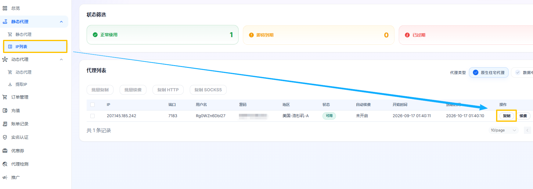Check the box for IP 207.145.185.242
The width and height of the screenshot is (533, 189).
click(92, 116)
